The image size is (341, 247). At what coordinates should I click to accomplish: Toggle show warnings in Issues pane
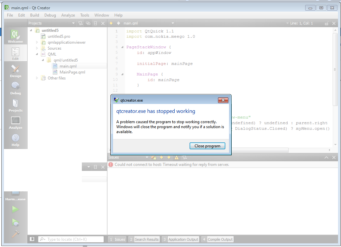177,158
